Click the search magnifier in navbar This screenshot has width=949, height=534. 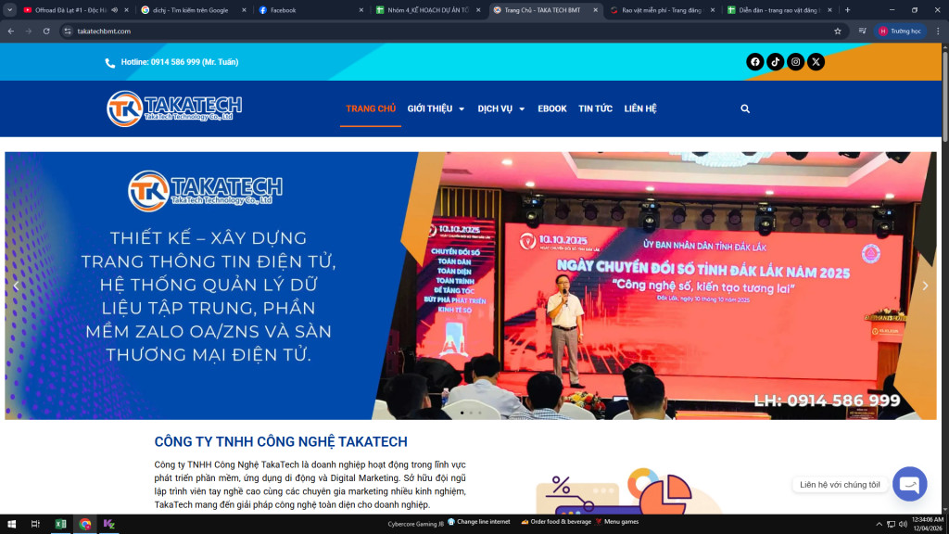[x=745, y=108]
